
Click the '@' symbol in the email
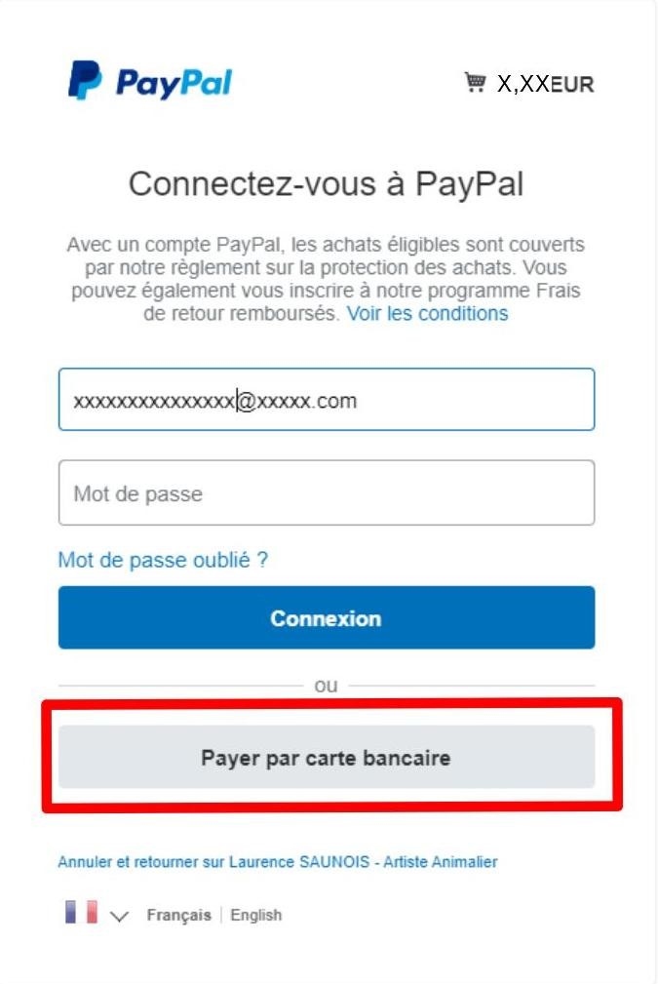(x=247, y=401)
